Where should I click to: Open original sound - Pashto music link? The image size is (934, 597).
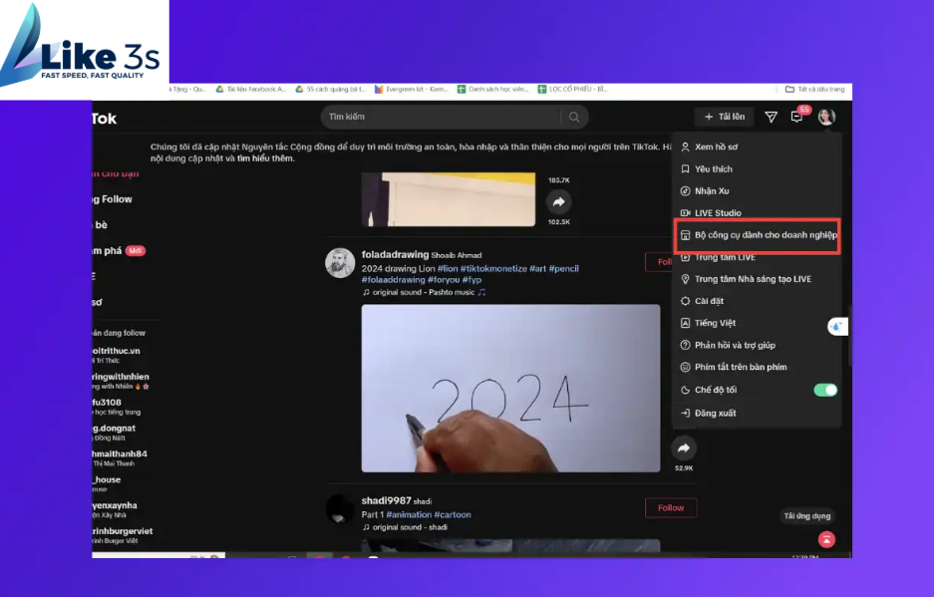click(x=424, y=292)
